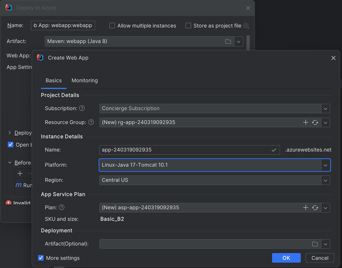
Task: Click the help icon next to Subscription
Action: coord(82,108)
